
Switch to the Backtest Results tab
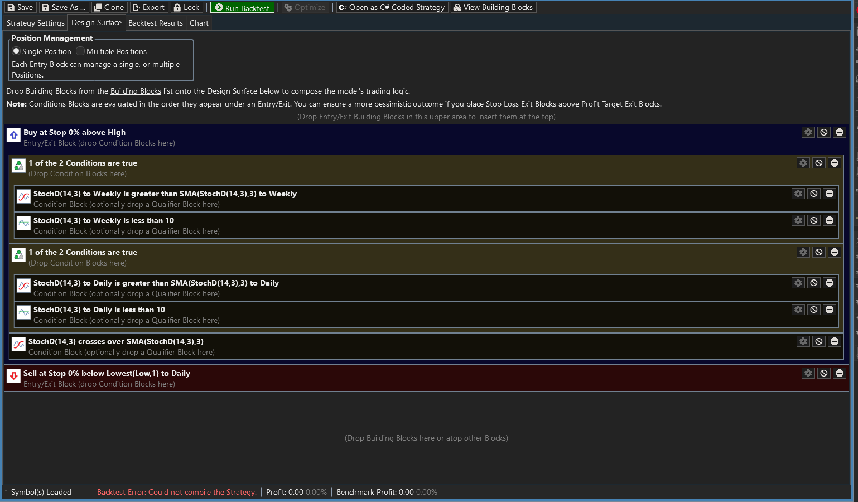pyautogui.click(x=155, y=23)
